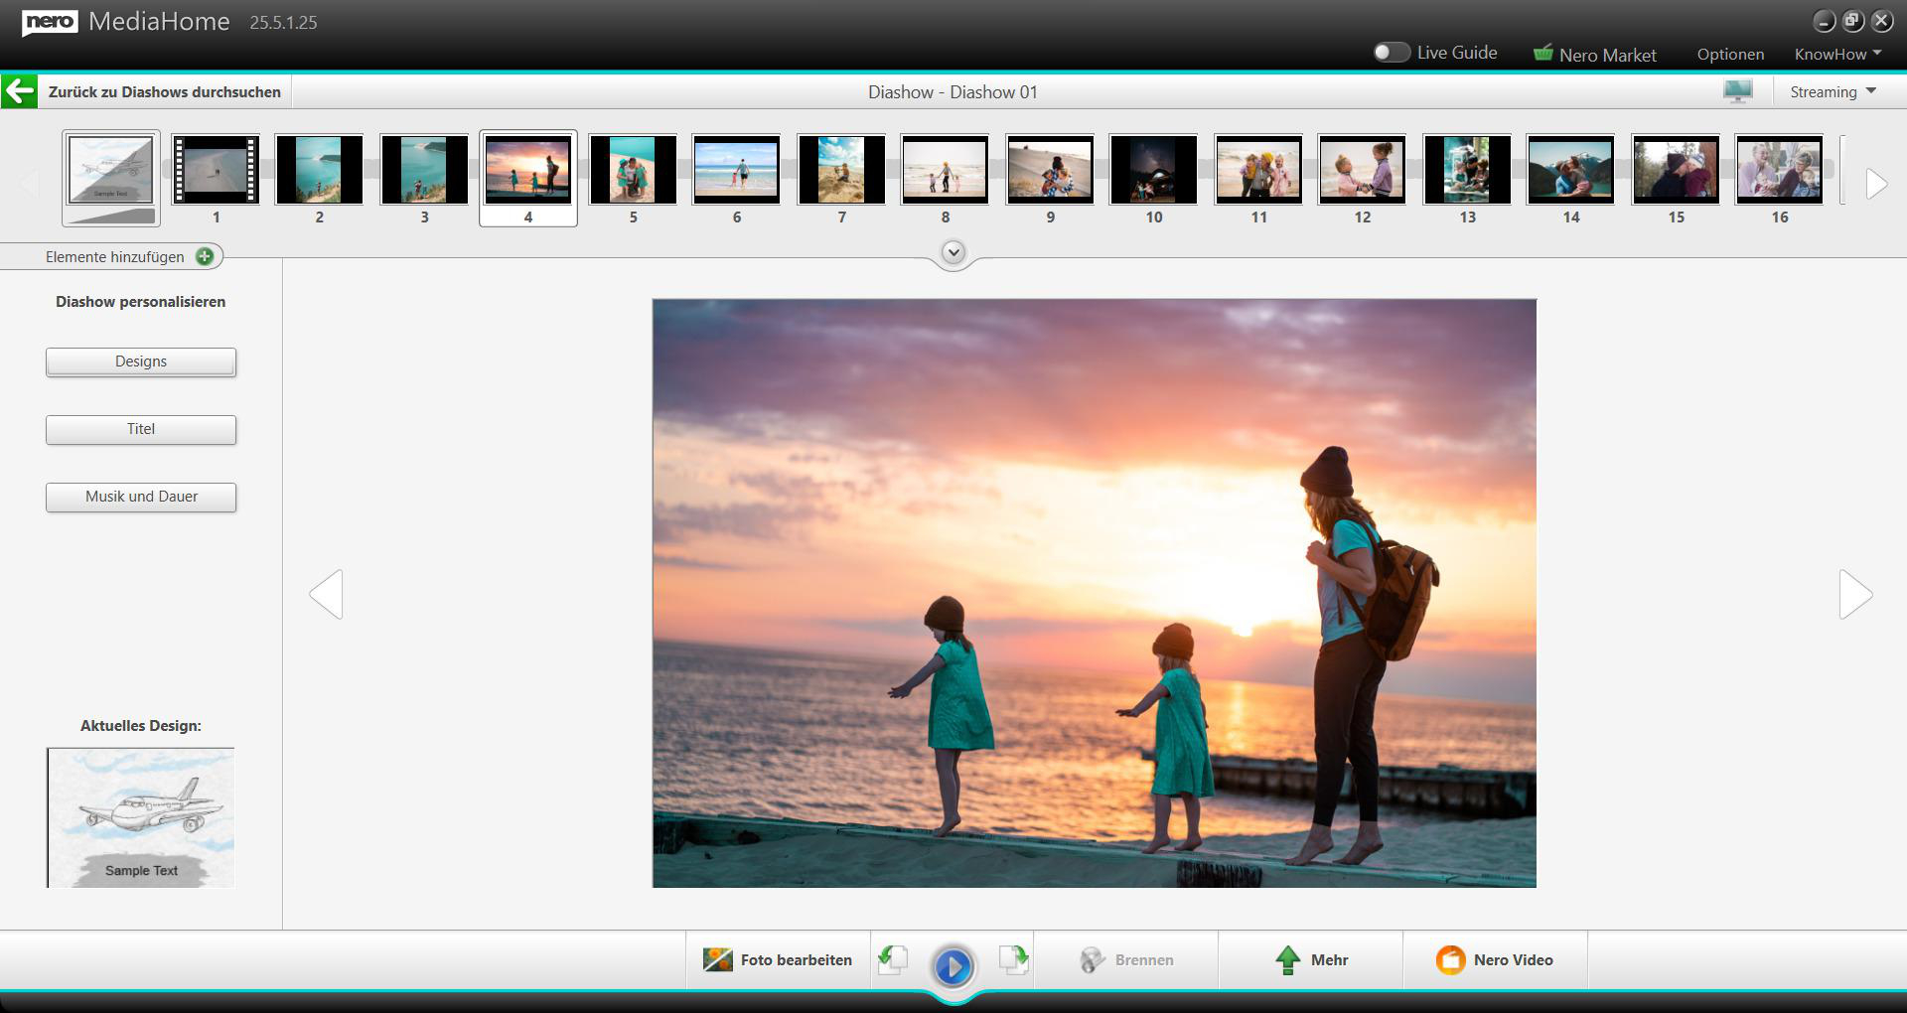Select filmstrip thumbnail 14 mountain photo
This screenshot has height=1013, width=1907.
1570,170
